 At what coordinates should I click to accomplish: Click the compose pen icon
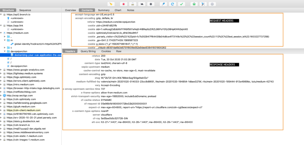(x=163, y=4)
